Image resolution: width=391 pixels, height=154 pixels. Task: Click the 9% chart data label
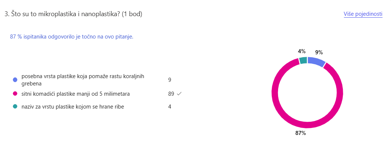click(319, 52)
